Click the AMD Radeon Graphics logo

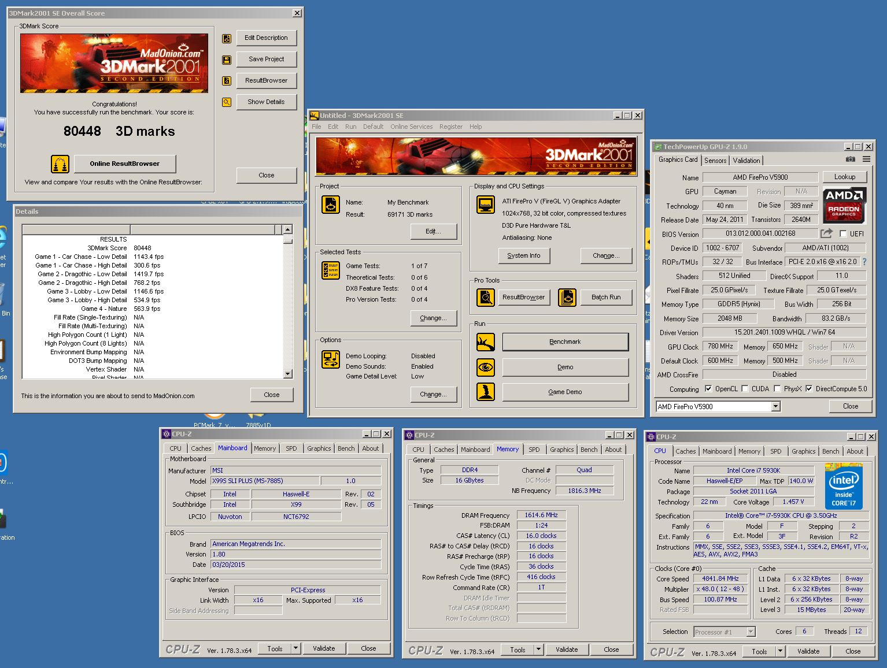(x=844, y=206)
